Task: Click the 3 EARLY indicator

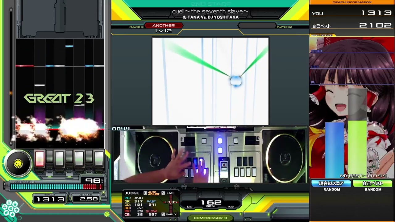Action: [x=169, y=214]
